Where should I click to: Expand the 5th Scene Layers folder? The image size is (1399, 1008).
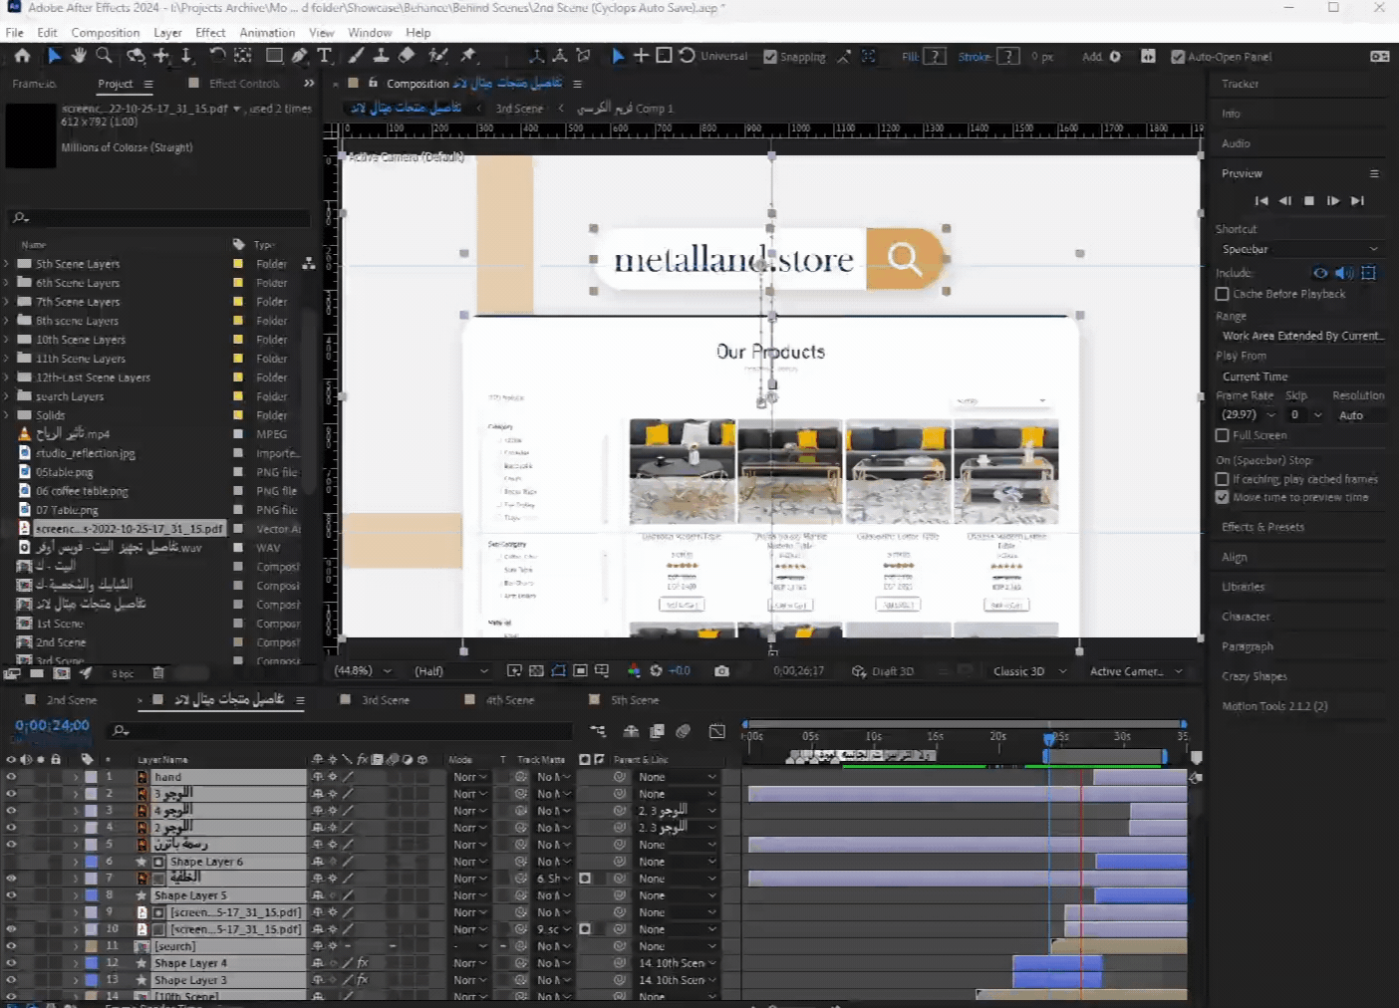[7, 264]
